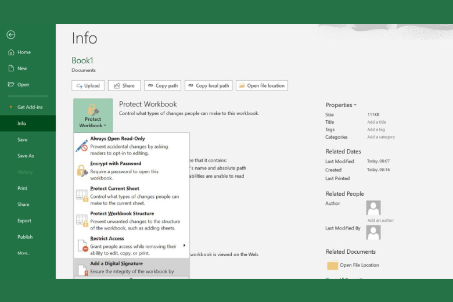Click the 111KB size value
The image size is (453, 302).
coord(373,114)
